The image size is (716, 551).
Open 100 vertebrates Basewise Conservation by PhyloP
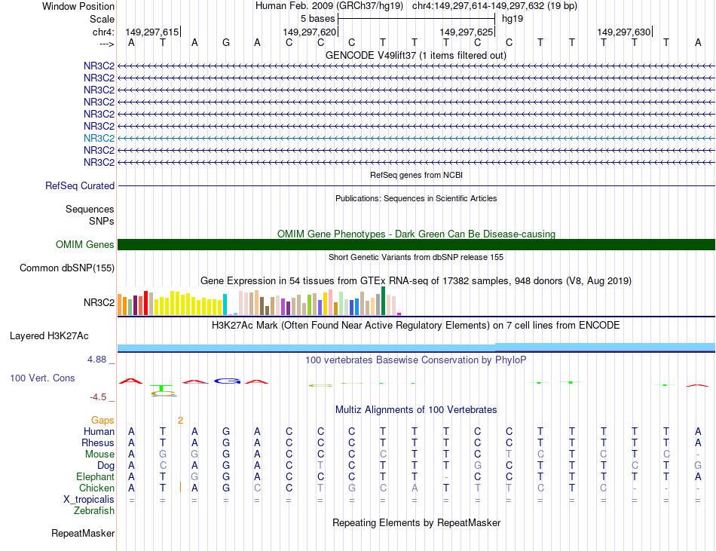click(416, 360)
